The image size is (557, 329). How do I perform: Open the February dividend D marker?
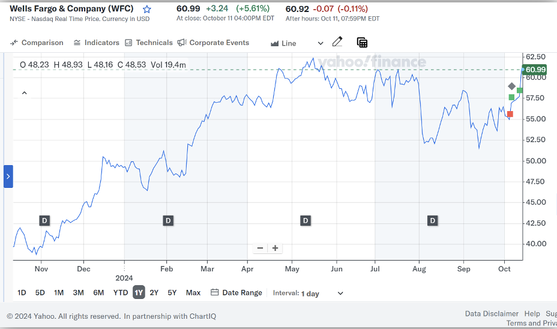168,221
